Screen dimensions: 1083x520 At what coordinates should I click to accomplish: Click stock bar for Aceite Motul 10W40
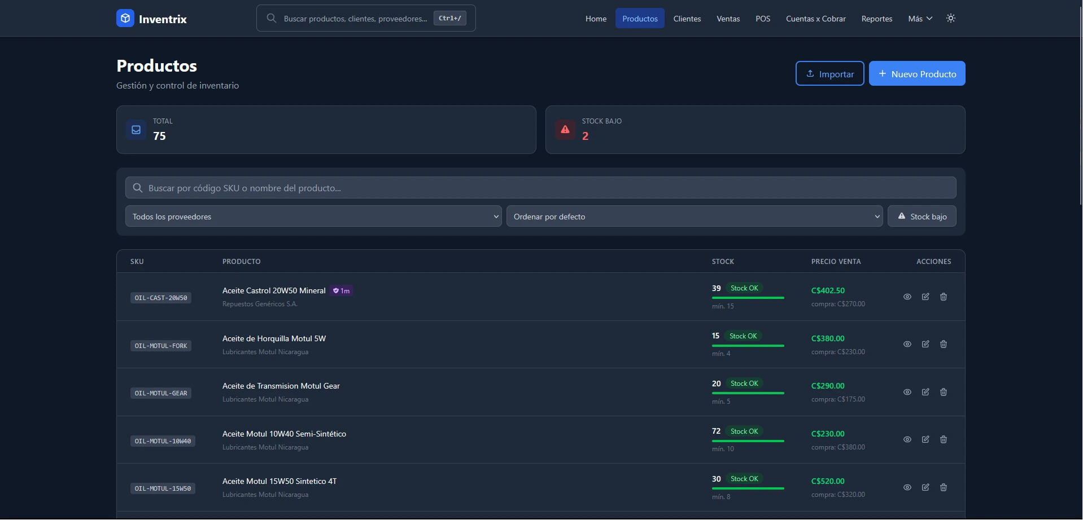(x=748, y=440)
